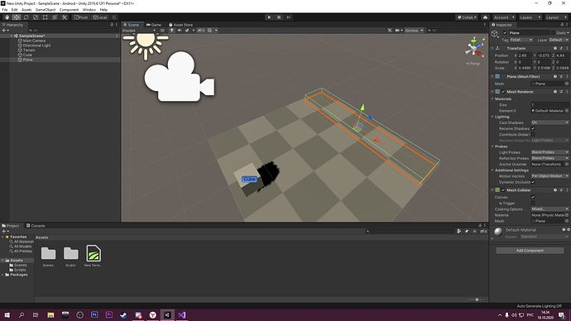Open the GameObject menu

click(x=46, y=10)
